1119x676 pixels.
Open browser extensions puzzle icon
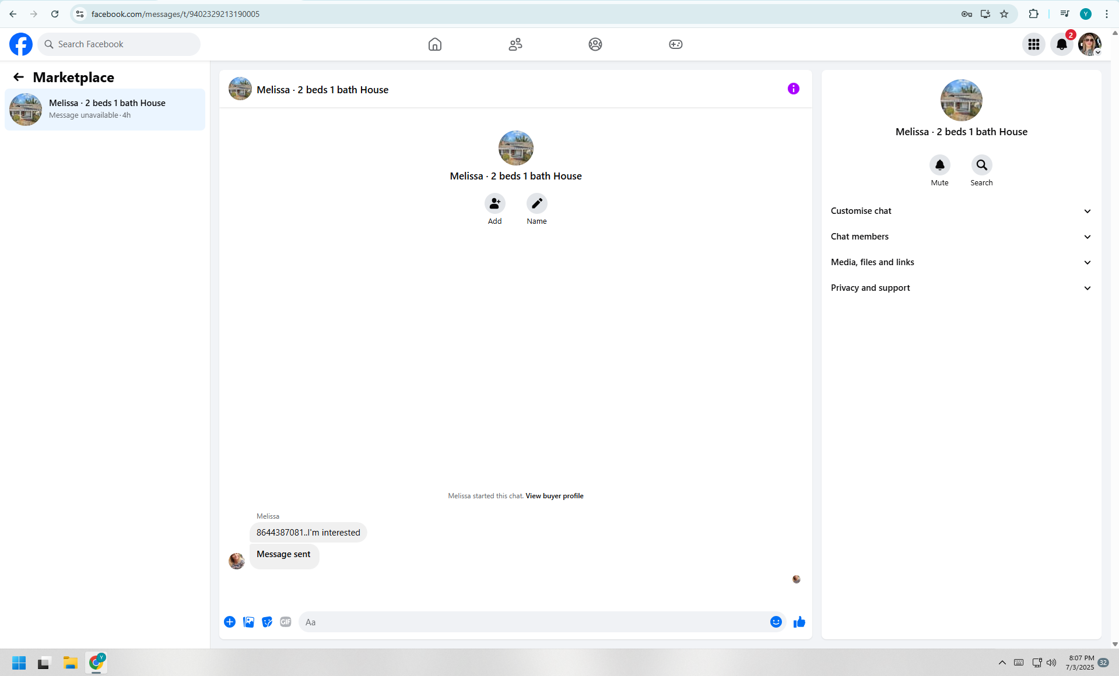[1033, 14]
